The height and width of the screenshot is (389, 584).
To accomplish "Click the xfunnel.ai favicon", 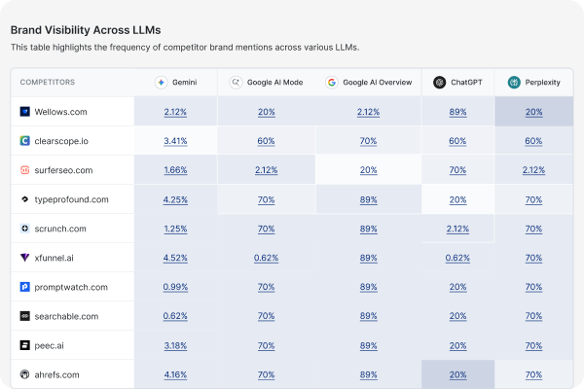I will click(25, 258).
